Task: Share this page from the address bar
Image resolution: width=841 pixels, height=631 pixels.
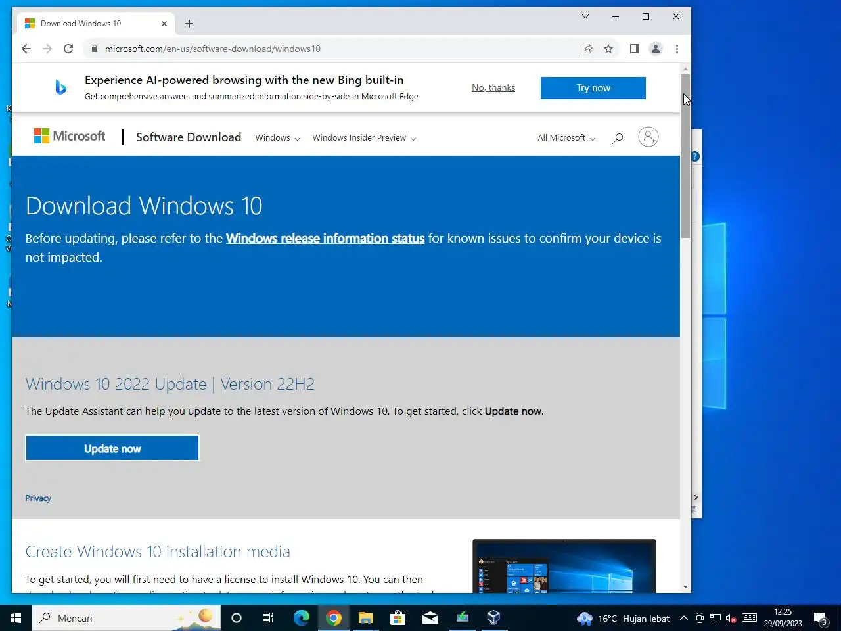Action: [587, 49]
